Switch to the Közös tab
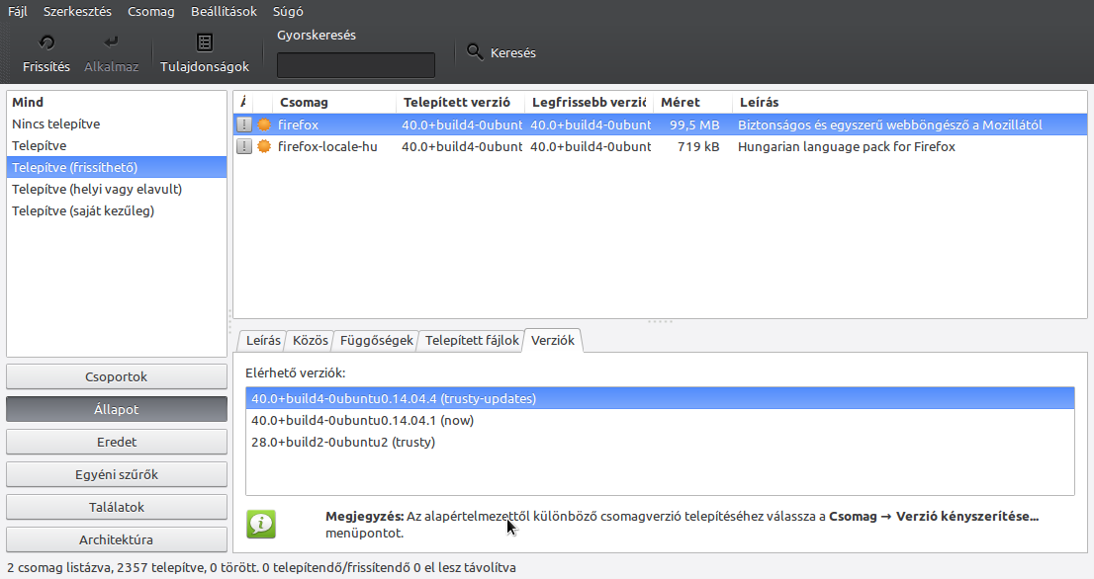This screenshot has height=579, width=1094. (310, 340)
